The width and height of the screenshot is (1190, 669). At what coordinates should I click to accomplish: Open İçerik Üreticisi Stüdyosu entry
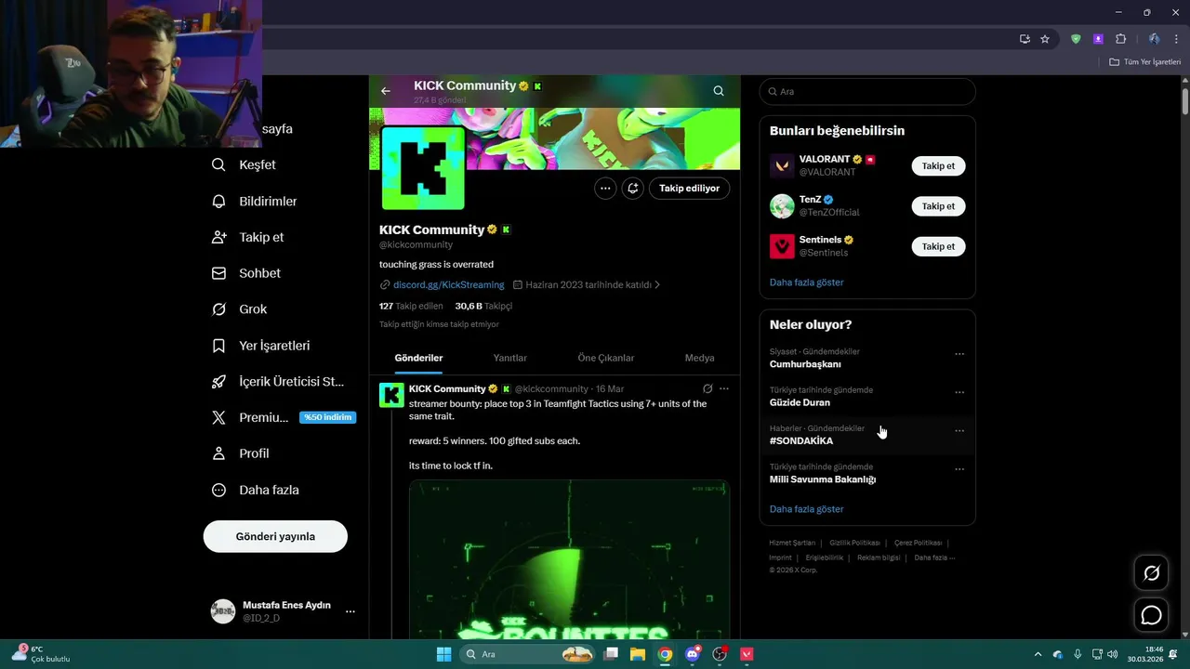tap(277, 382)
